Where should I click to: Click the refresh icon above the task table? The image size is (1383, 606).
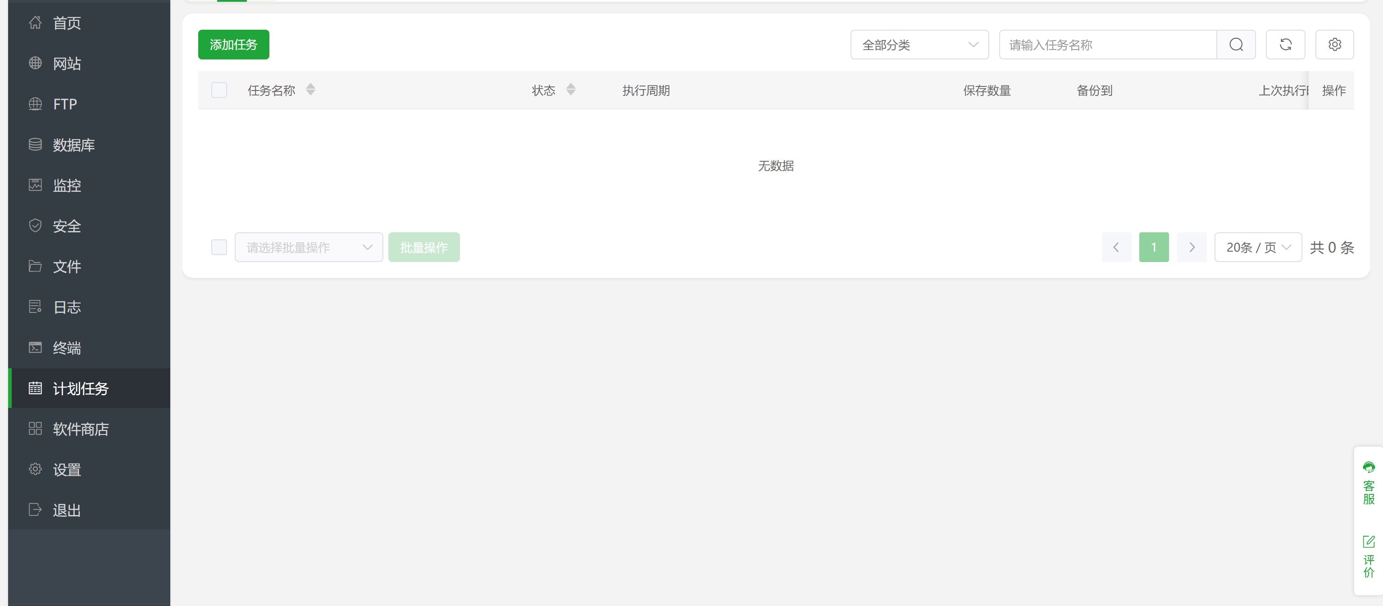pos(1286,45)
